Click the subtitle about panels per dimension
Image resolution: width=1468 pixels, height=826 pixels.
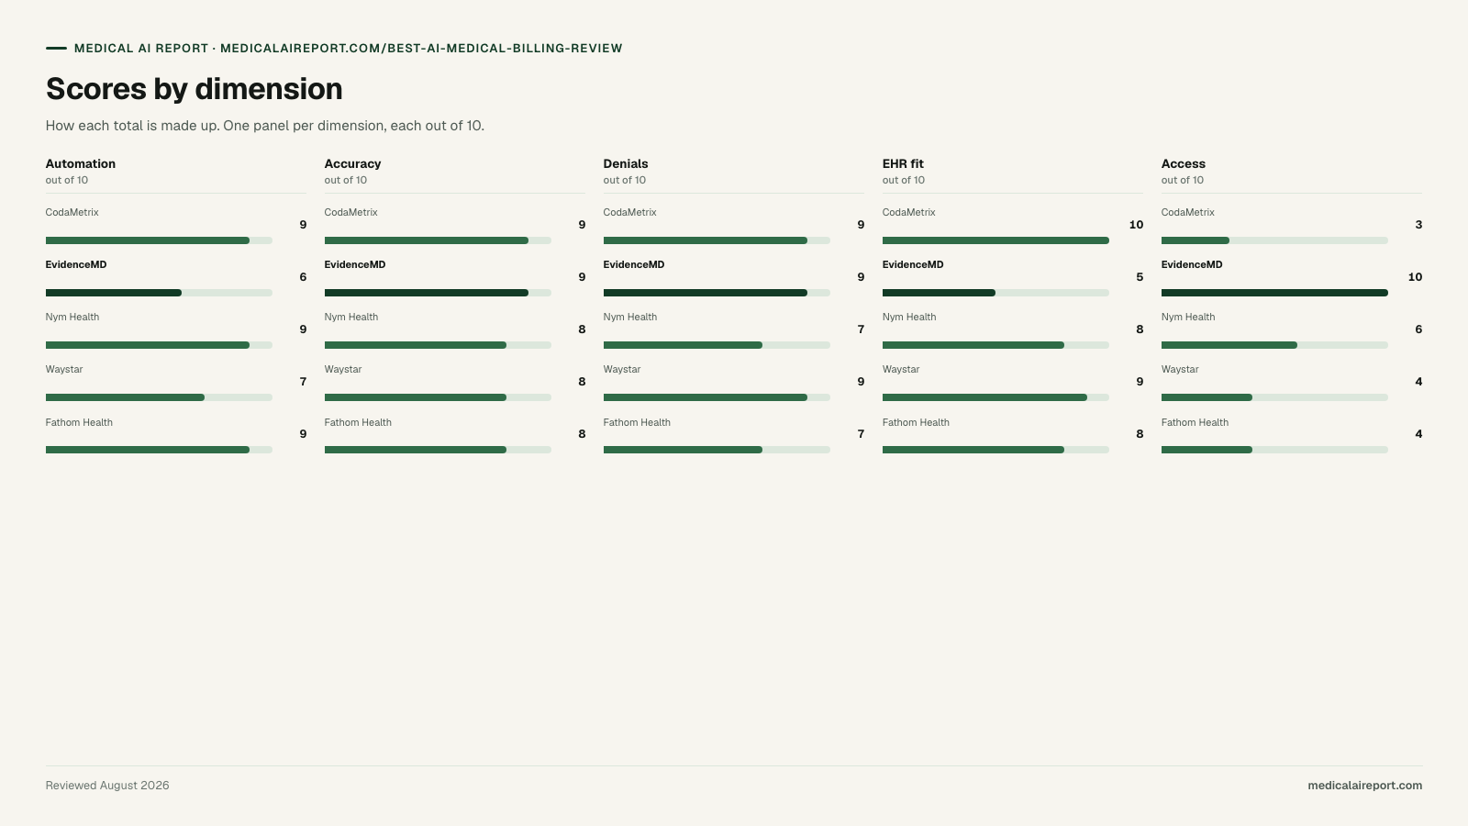click(265, 126)
